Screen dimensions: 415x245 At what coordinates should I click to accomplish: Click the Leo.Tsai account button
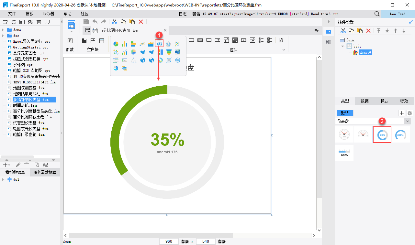398,14
